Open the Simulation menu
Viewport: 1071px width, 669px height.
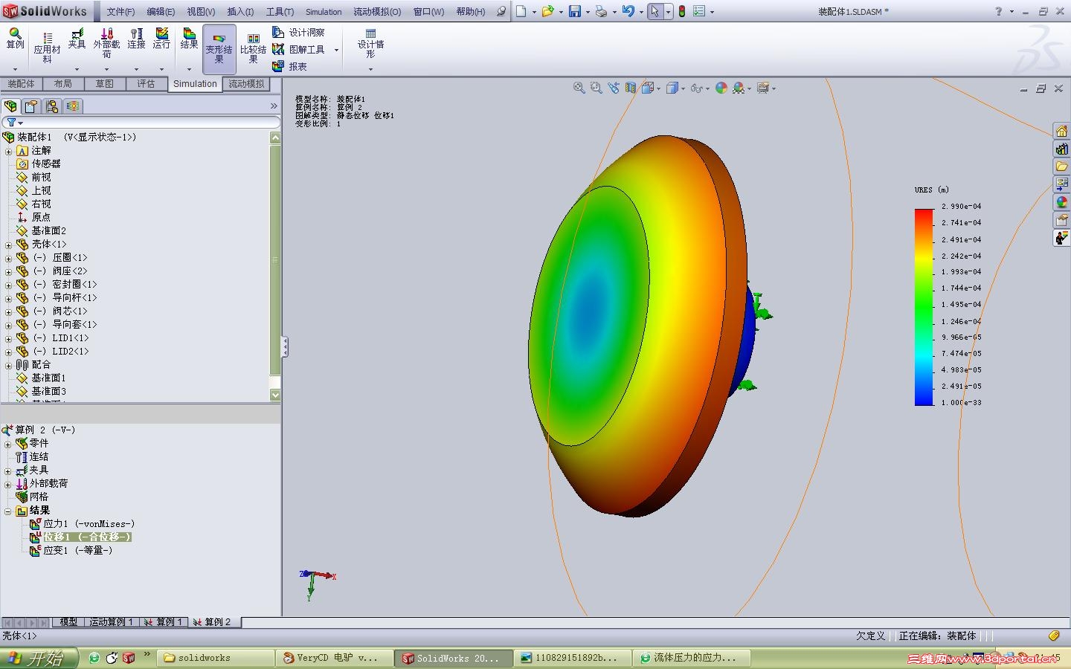(x=324, y=12)
